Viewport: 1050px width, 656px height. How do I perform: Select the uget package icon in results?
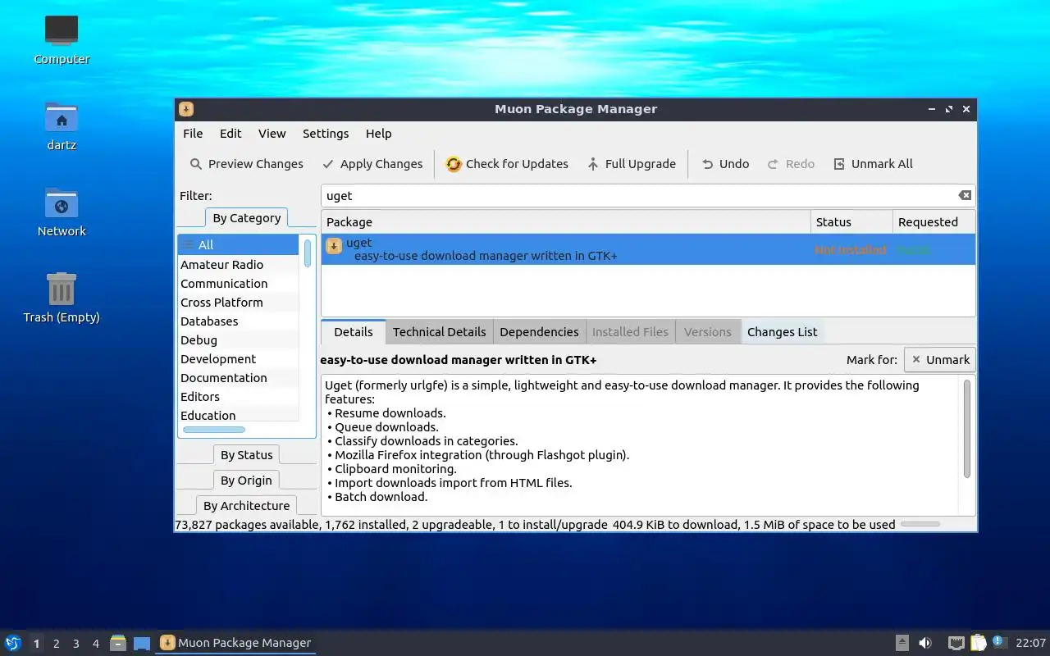pyautogui.click(x=334, y=246)
